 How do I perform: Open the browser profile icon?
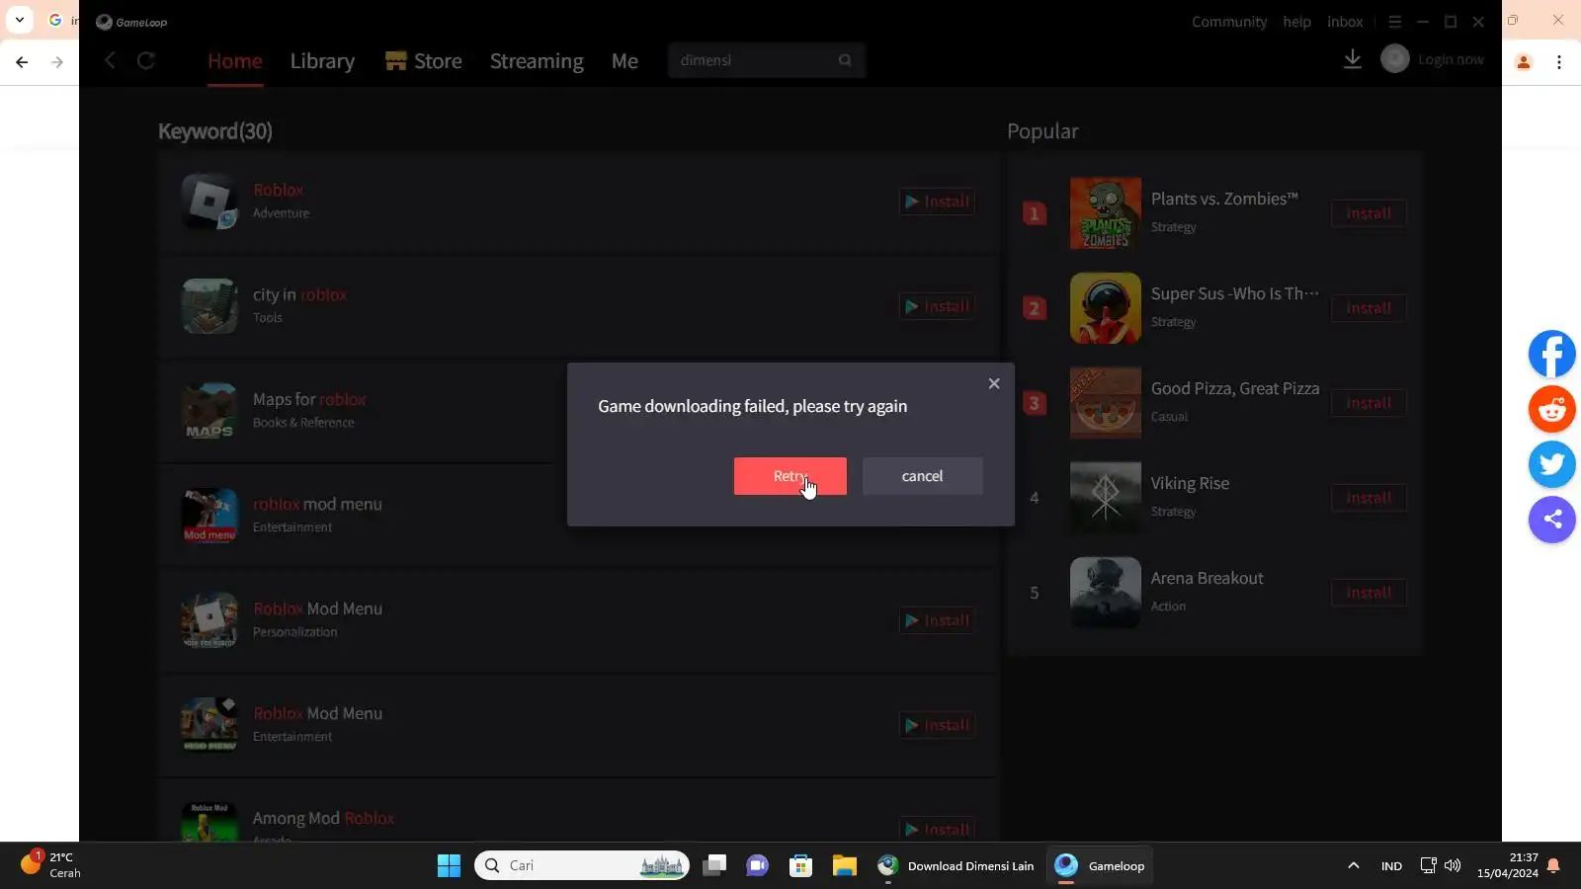point(1524,62)
